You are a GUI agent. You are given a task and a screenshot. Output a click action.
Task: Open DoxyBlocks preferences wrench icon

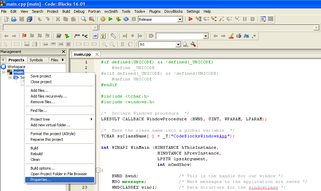pos(113,36)
